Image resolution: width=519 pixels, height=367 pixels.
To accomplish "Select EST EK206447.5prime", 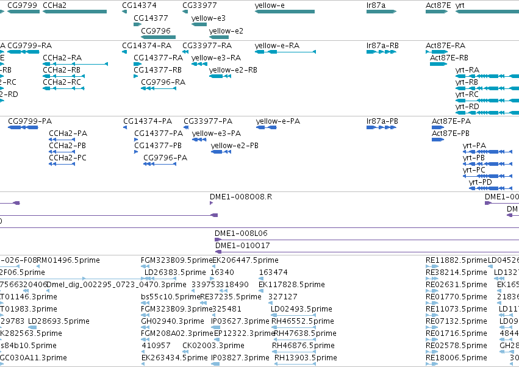I will [245, 260].
